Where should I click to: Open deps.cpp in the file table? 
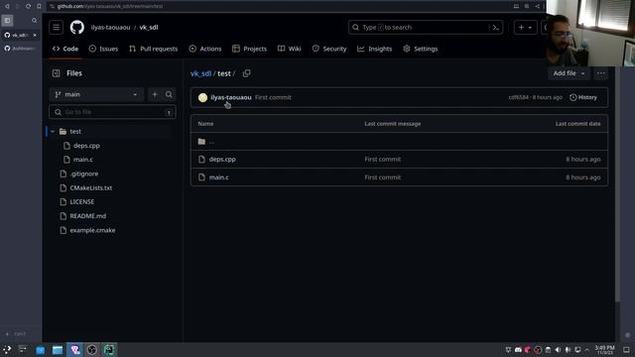point(222,159)
